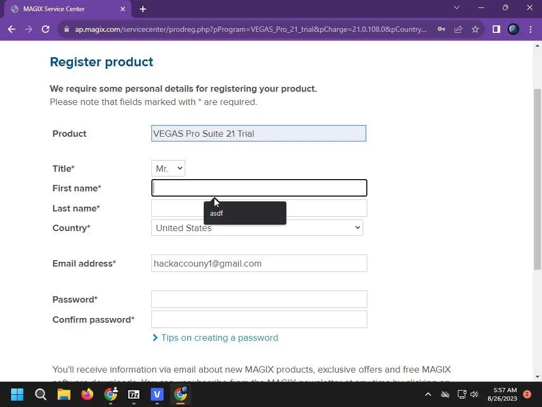Open the Chrome profile avatar
This screenshot has width=542, height=407.
[513, 30]
